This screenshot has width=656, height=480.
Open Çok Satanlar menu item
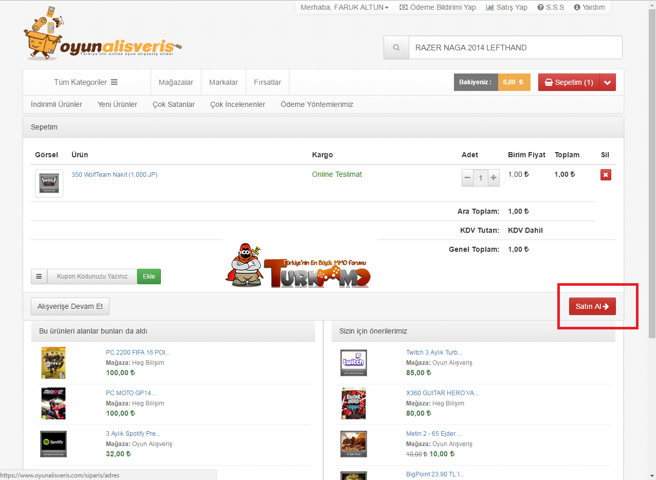[174, 104]
